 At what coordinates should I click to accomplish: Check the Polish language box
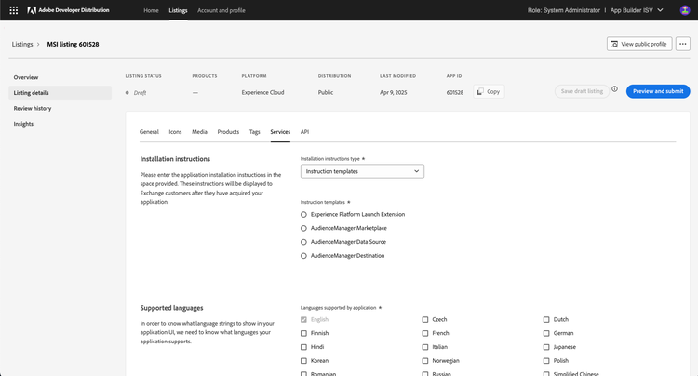tap(546, 361)
